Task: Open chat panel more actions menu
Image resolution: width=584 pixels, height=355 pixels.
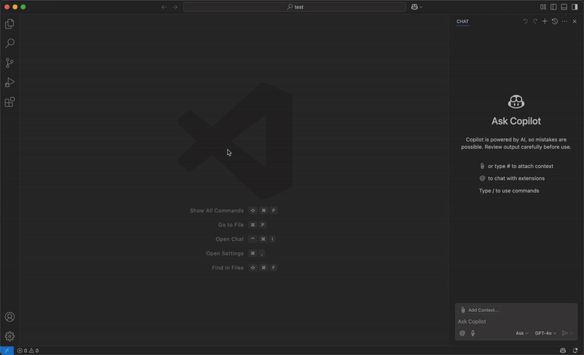Action: 564,21
